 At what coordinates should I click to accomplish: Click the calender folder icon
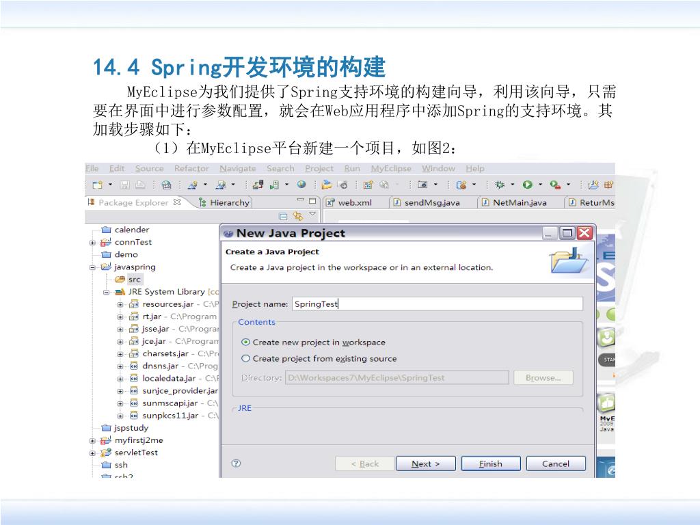106,230
